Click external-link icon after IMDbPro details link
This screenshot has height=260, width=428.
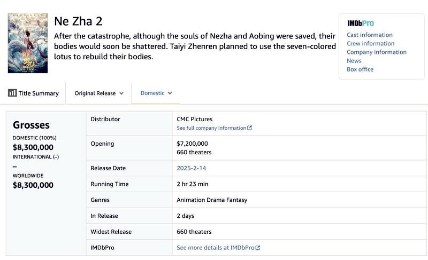[258, 248]
